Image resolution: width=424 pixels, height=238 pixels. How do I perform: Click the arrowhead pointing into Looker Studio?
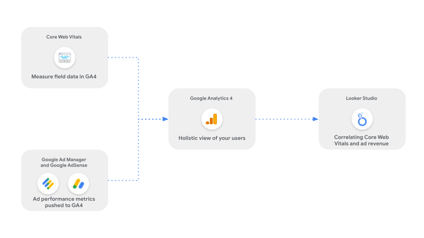[315, 119]
